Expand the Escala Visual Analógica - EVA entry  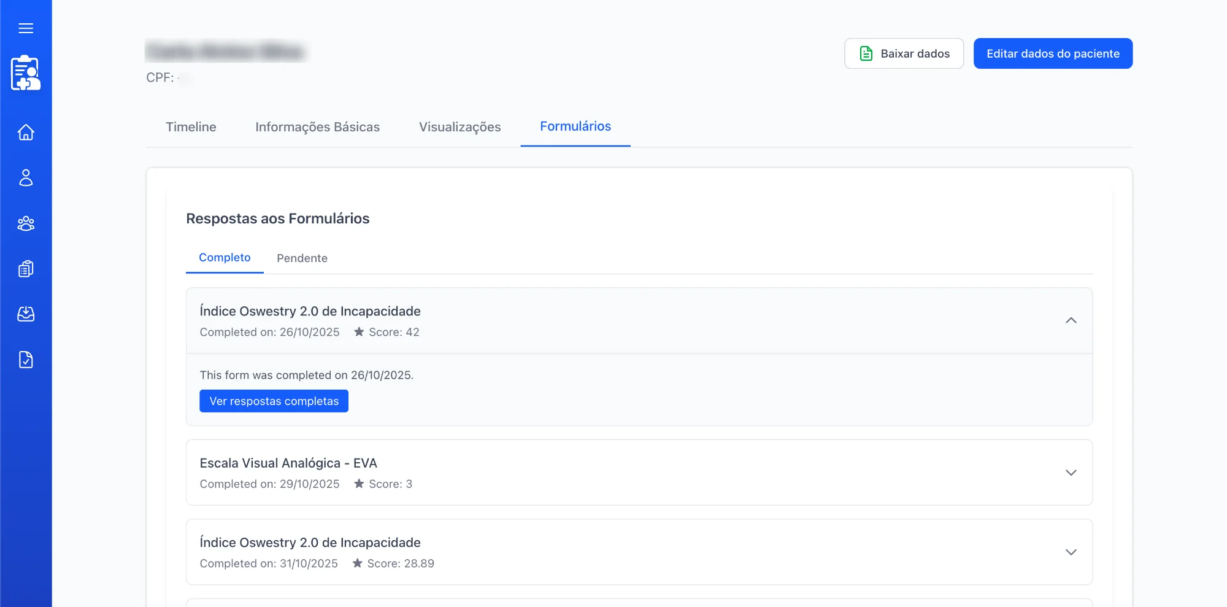click(1071, 473)
